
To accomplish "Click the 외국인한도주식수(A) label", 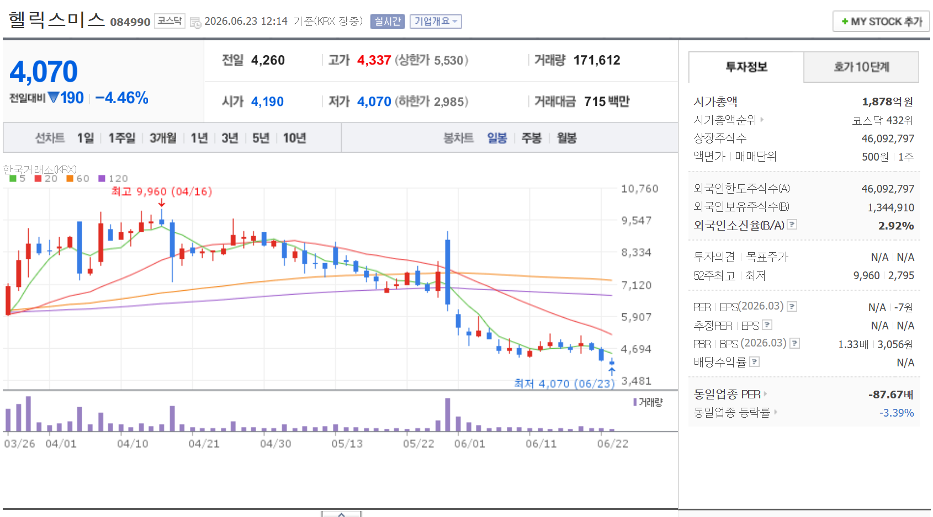I will 741,189.
